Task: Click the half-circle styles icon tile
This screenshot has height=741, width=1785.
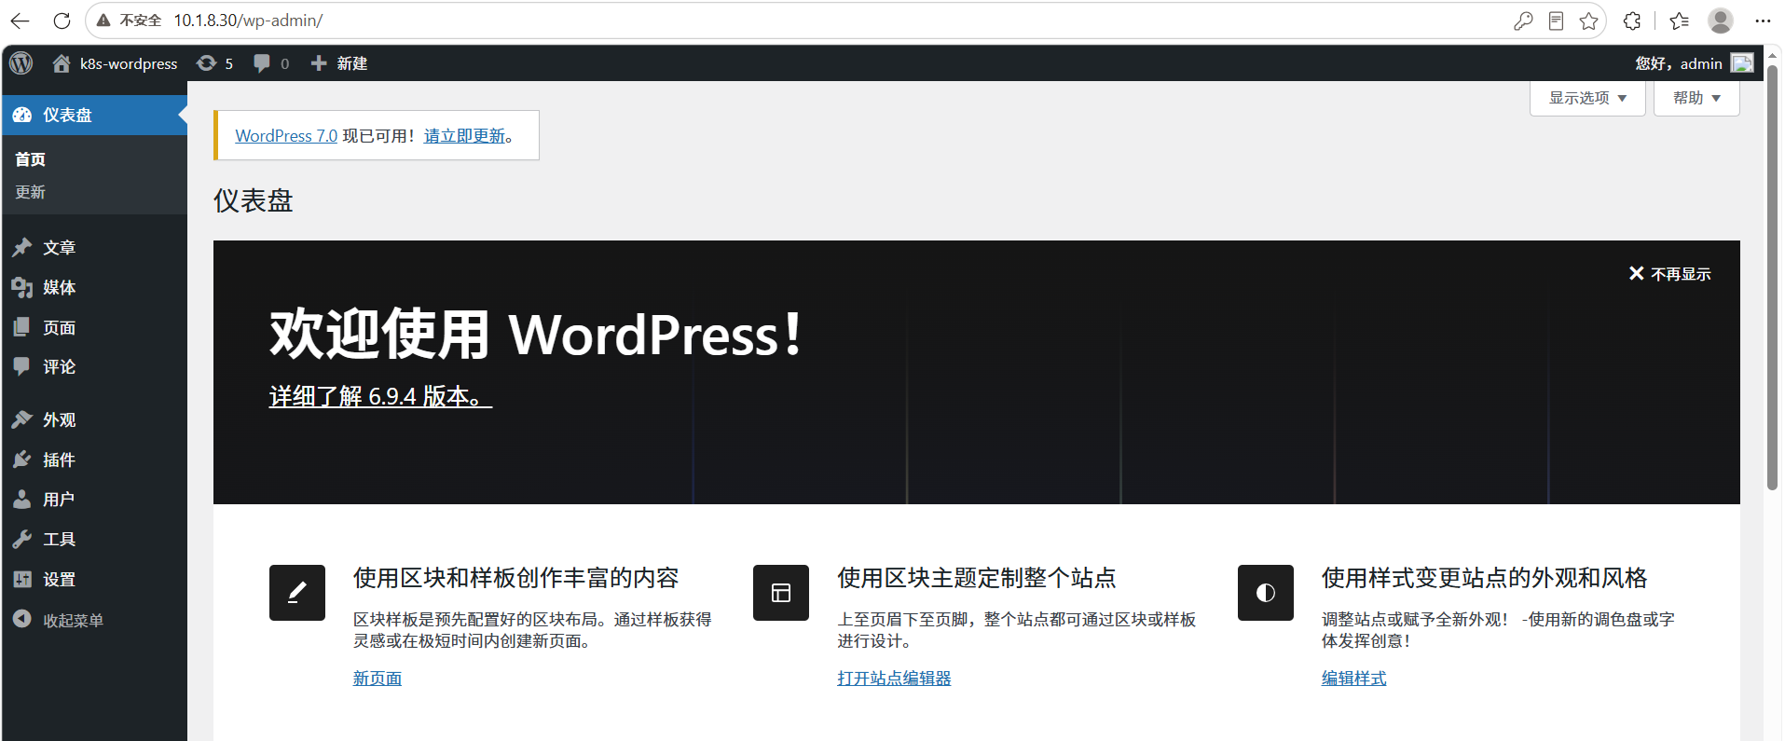Action: 1266,593
